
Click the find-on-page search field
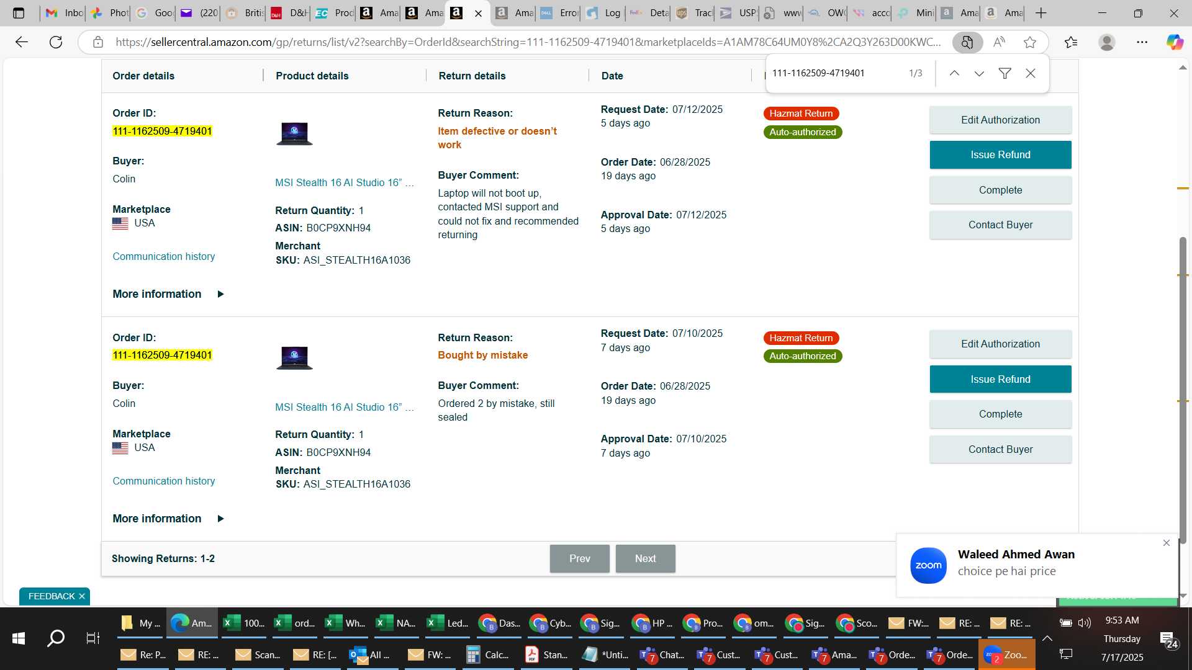[835, 73]
